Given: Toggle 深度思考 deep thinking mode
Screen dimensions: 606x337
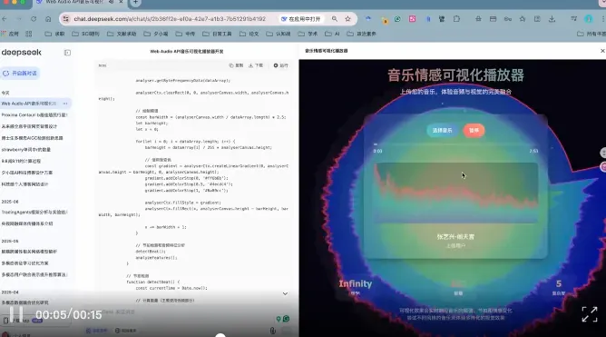Looking at the screenshot, I should coord(96,331).
